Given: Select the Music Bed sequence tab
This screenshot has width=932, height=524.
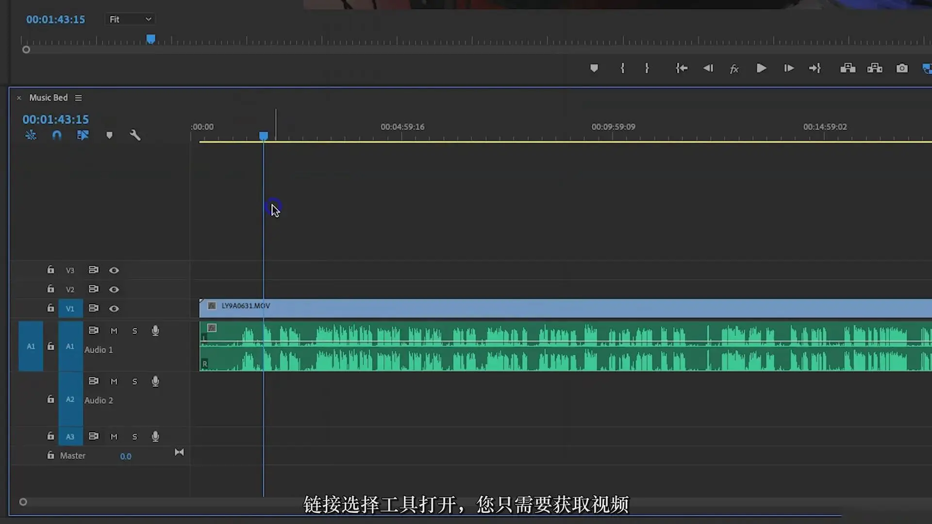Looking at the screenshot, I should coord(49,98).
